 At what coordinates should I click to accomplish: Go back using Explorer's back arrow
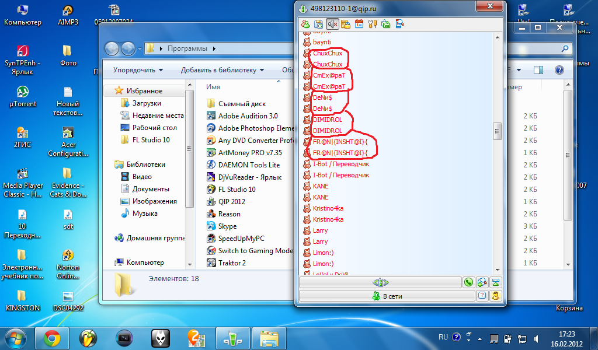[x=112, y=49]
